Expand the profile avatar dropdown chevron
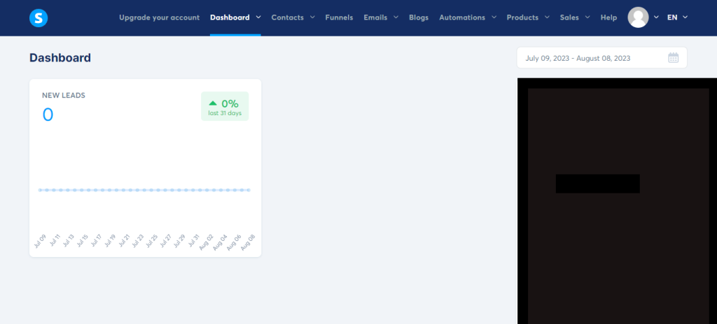The image size is (717, 324). [x=656, y=17]
